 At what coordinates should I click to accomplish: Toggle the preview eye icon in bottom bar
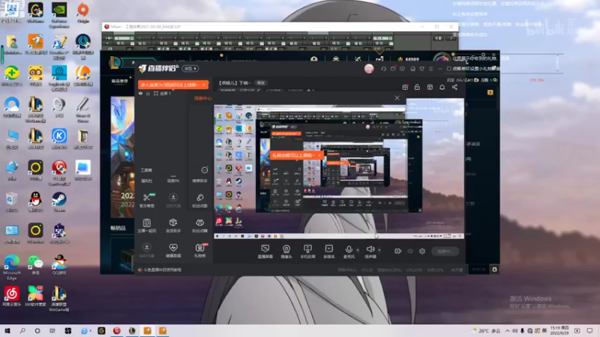point(409,251)
